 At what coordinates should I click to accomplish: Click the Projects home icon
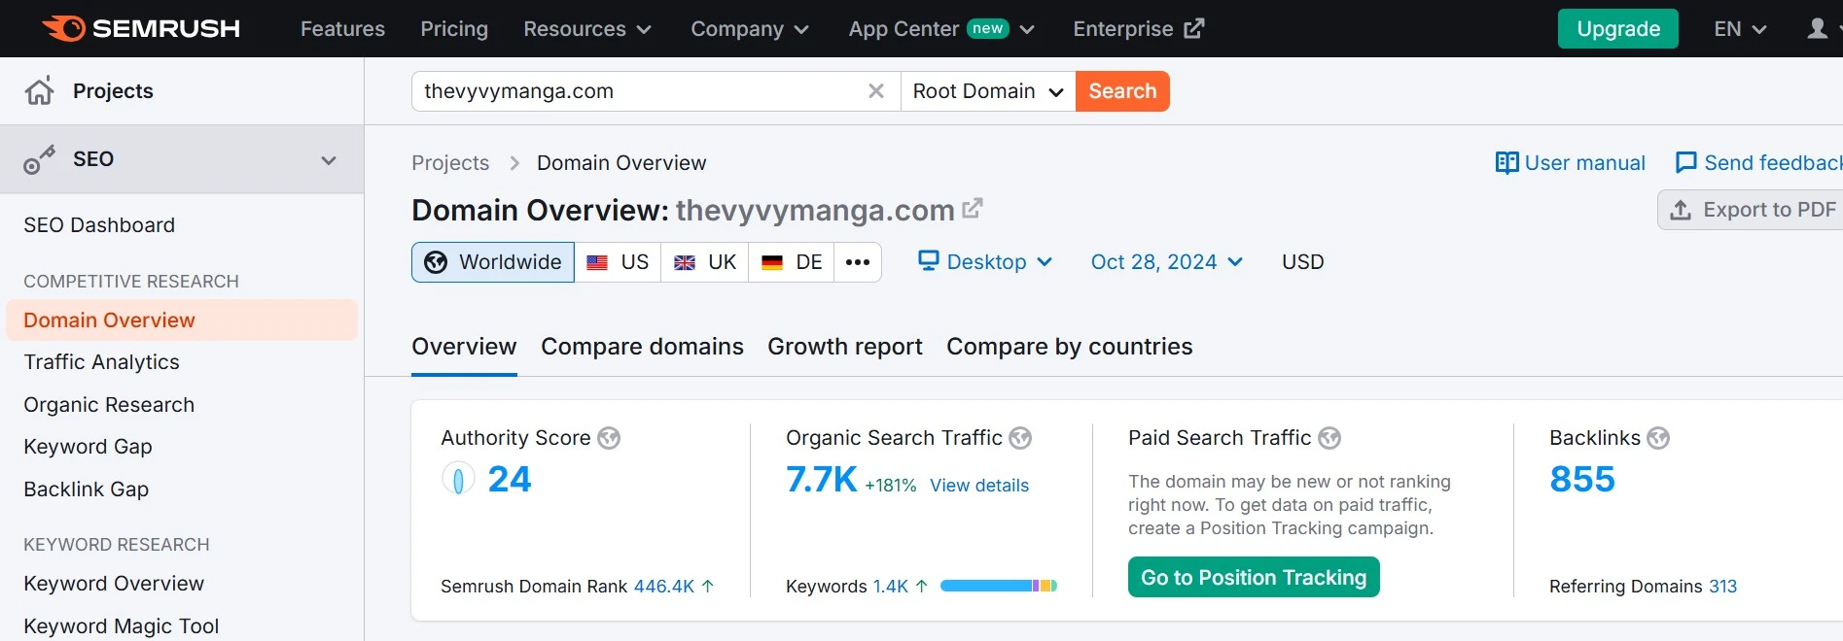(40, 91)
